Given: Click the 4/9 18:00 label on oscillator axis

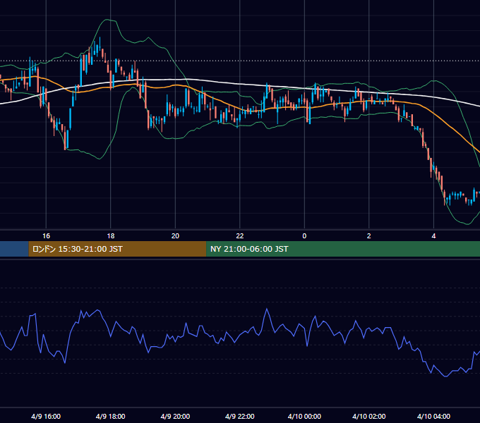Looking at the screenshot, I should point(111,416).
